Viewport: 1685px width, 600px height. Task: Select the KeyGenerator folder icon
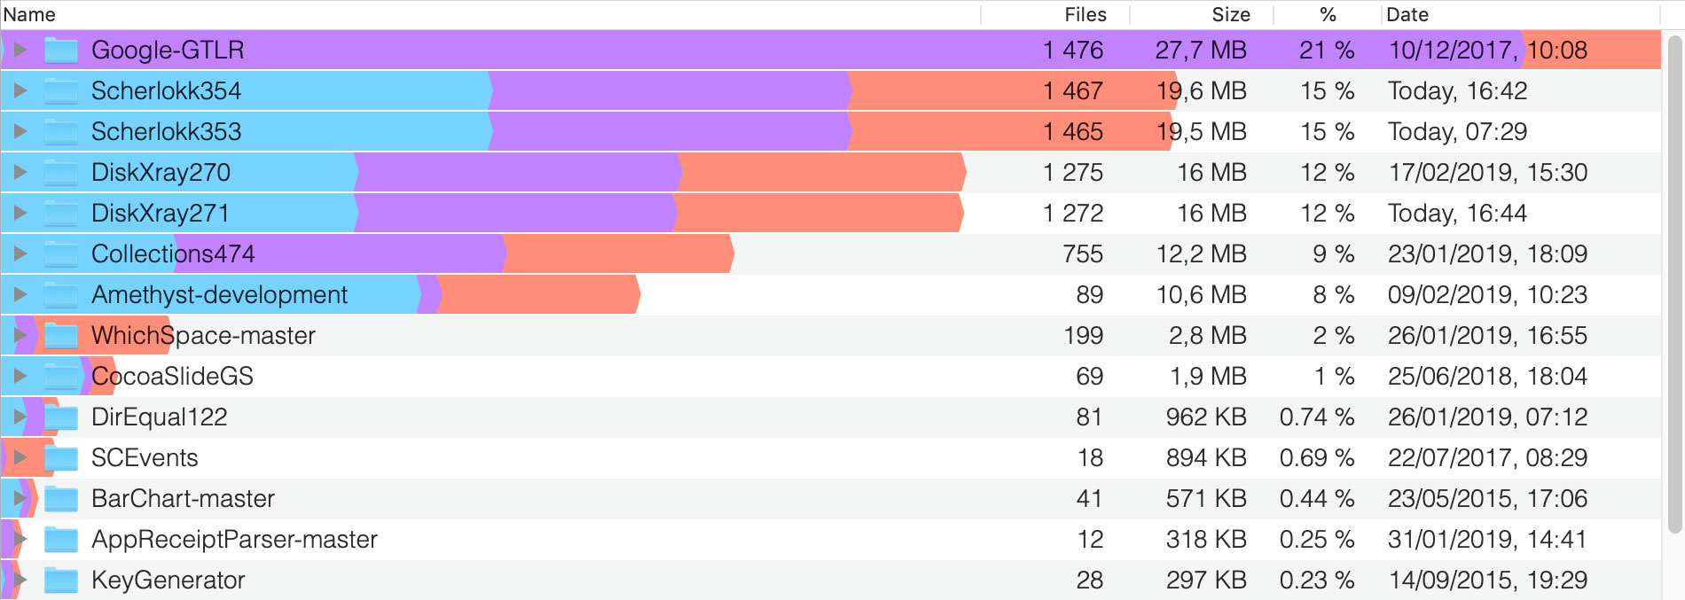(x=61, y=581)
